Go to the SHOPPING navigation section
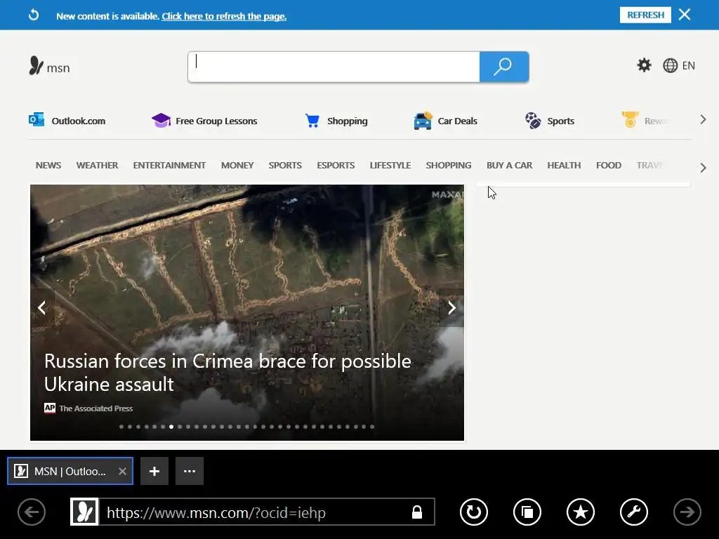719x539 pixels. coord(449,165)
